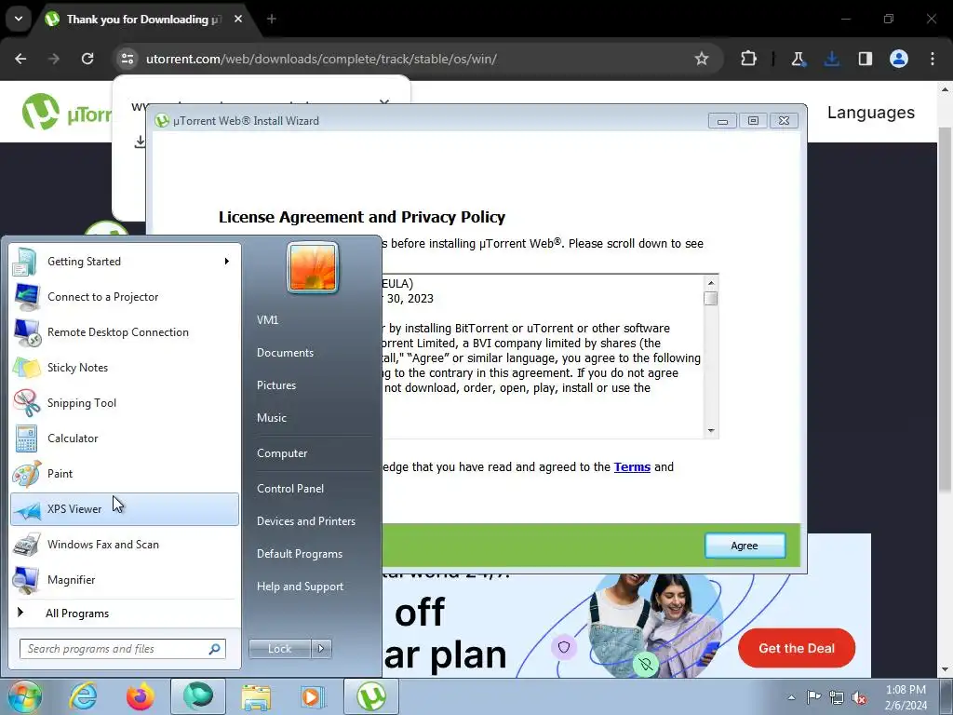Open Internet Explorer from taskbar

pyautogui.click(x=83, y=696)
